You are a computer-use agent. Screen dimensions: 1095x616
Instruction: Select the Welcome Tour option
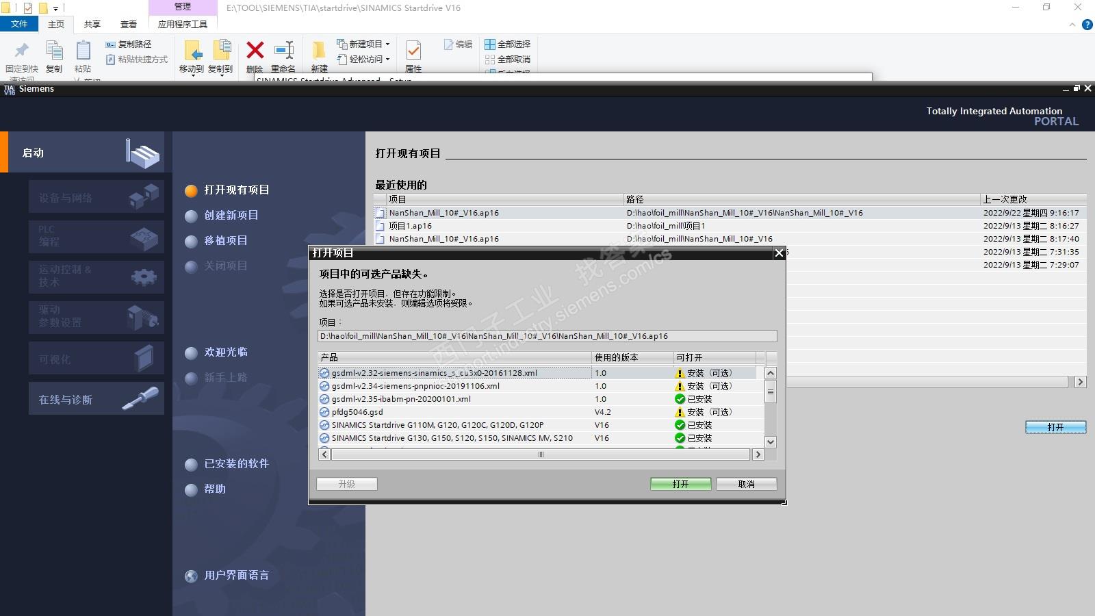click(x=217, y=352)
